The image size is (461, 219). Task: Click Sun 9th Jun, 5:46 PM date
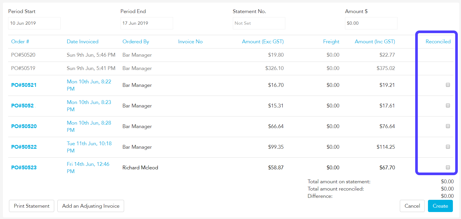tap(91, 55)
